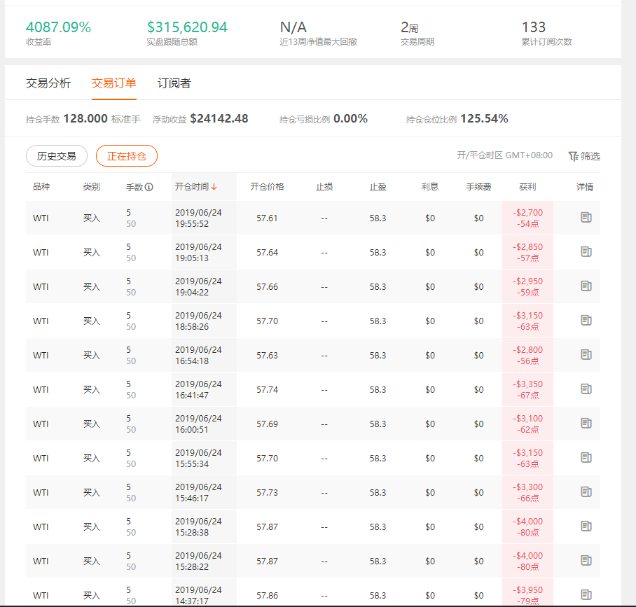Open details for the 15:28:38 order
Screen dimensions: 636x607
[x=586, y=526]
